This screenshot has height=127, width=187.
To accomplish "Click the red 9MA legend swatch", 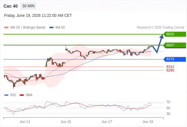I will tap(22, 95).
